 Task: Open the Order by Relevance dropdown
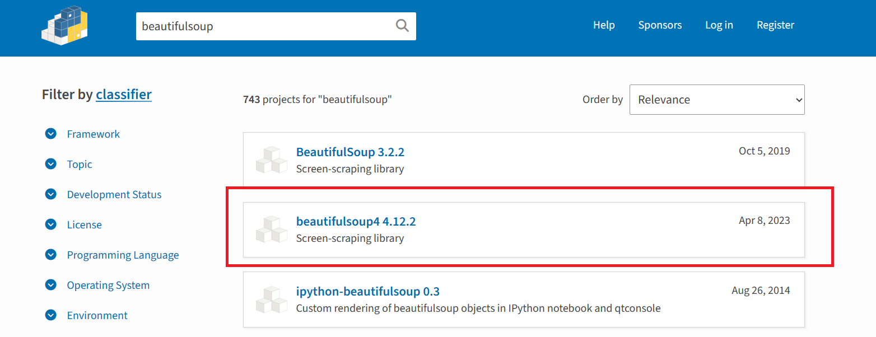pos(717,100)
